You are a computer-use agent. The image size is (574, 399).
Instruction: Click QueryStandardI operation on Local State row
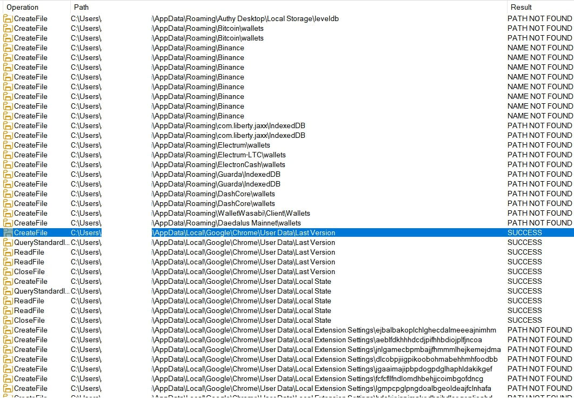pyautogui.click(x=42, y=291)
